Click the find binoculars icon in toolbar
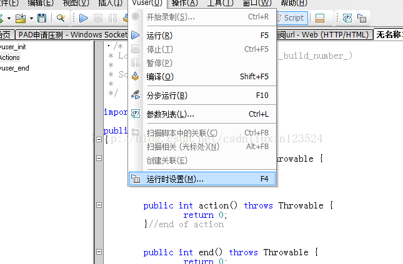Screen dimensions: 403x264 pos(61,18)
